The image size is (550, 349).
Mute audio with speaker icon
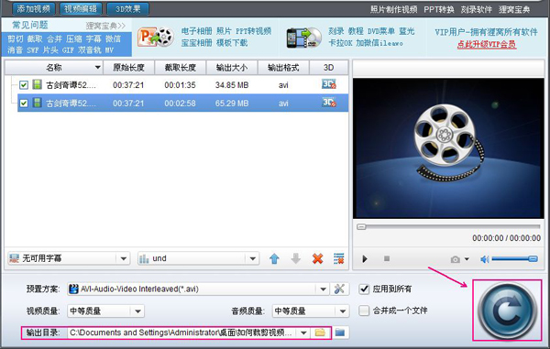[485, 259]
